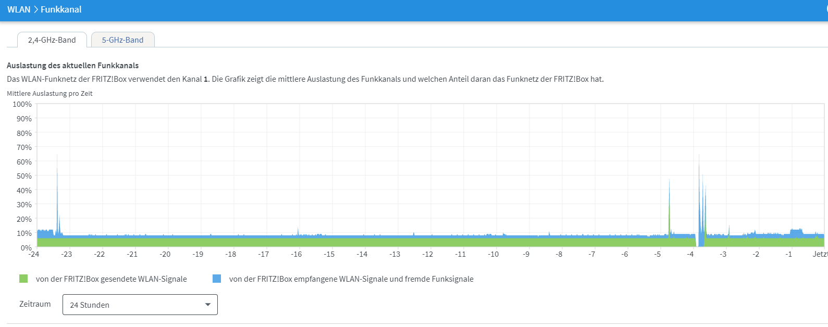This screenshot has height=327, width=828.
Task: Click the 'Jetzt' x-axis label
Action: coord(820,254)
